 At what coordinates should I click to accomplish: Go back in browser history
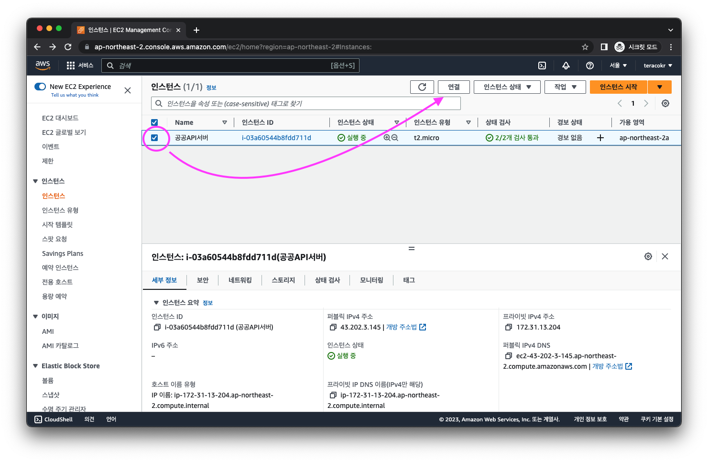(37, 47)
